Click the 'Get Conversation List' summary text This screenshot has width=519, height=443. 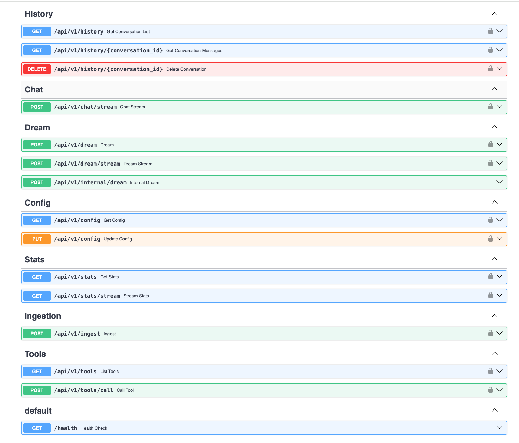tap(128, 31)
